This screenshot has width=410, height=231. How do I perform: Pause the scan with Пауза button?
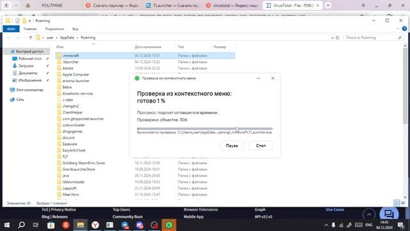[x=232, y=146]
